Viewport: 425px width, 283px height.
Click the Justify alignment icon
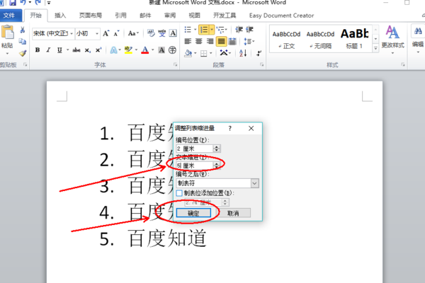point(222,41)
